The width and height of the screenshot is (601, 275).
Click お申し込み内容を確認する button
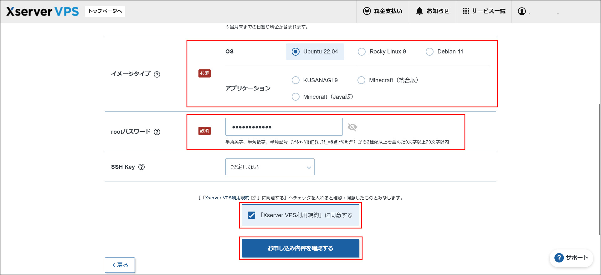click(x=300, y=248)
